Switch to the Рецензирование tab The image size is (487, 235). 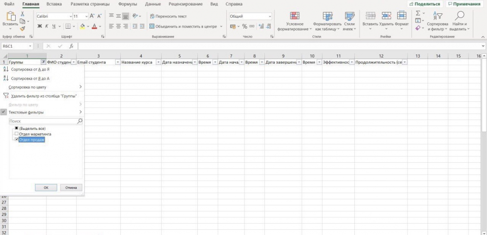[185, 4]
